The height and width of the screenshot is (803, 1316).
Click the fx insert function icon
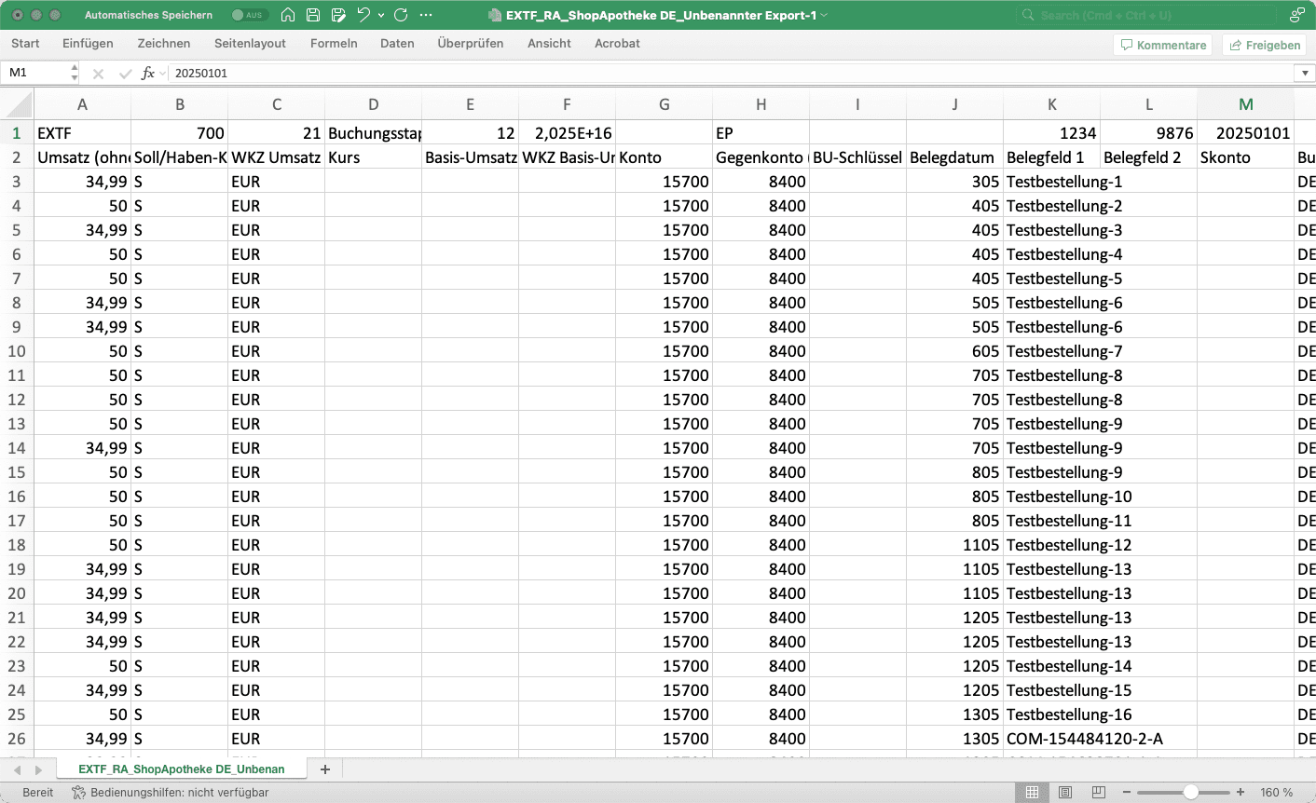(147, 73)
